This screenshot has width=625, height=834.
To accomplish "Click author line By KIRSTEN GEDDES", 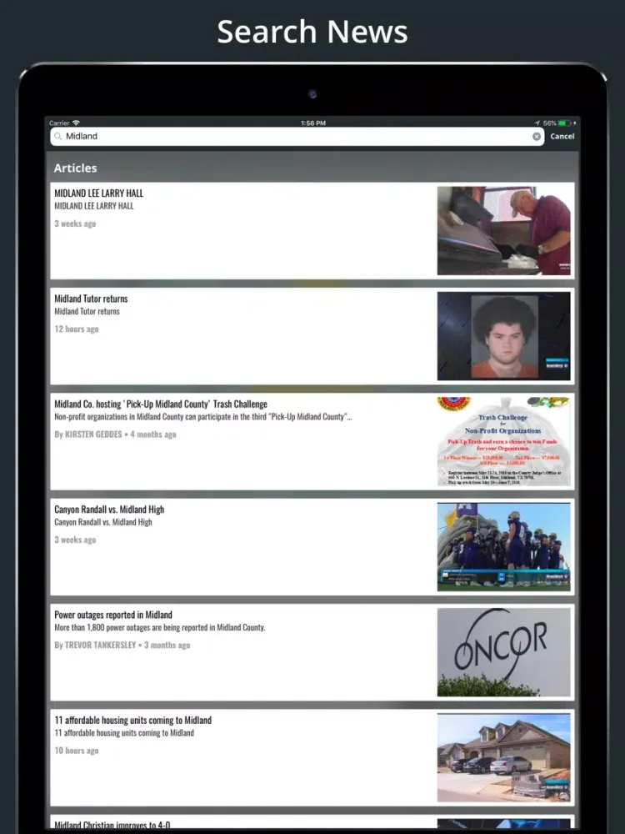I will [88, 435].
